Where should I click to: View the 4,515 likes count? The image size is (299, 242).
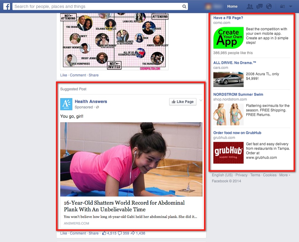pyautogui.click(x=109, y=233)
